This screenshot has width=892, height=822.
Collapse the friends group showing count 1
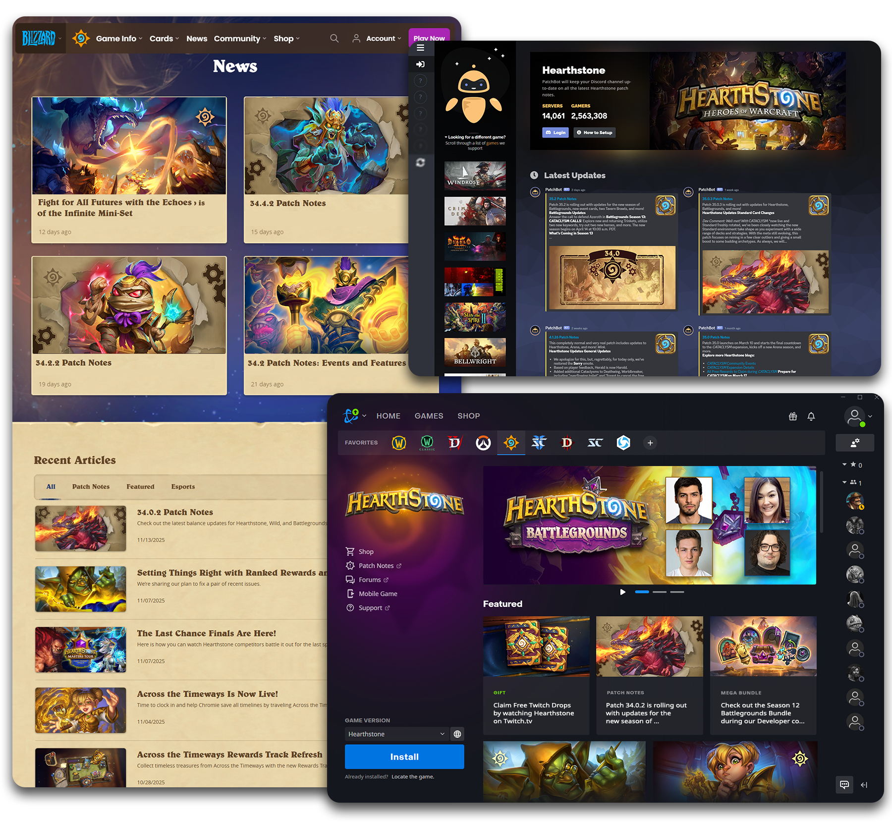(x=844, y=482)
